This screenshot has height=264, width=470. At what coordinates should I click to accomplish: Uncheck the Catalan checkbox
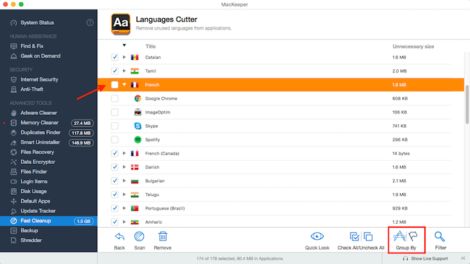(115, 57)
